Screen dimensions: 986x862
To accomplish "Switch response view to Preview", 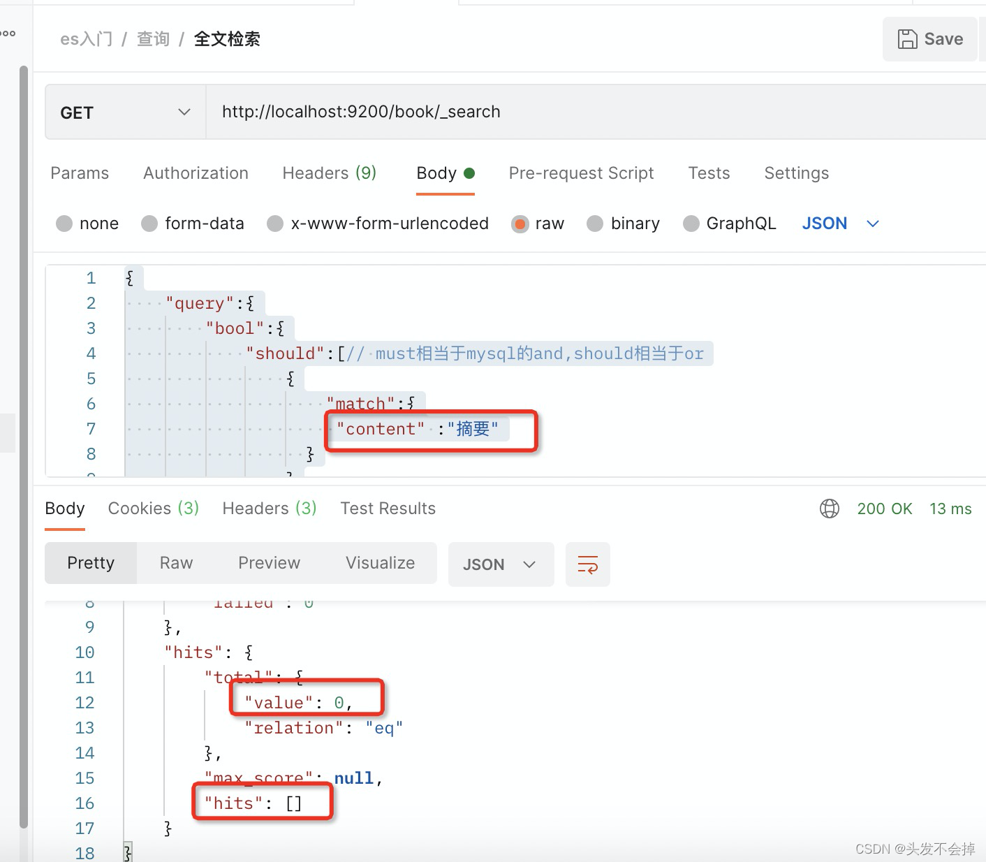I will click(269, 562).
